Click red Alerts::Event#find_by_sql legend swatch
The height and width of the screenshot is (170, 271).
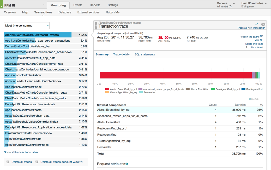click(x=107, y=89)
